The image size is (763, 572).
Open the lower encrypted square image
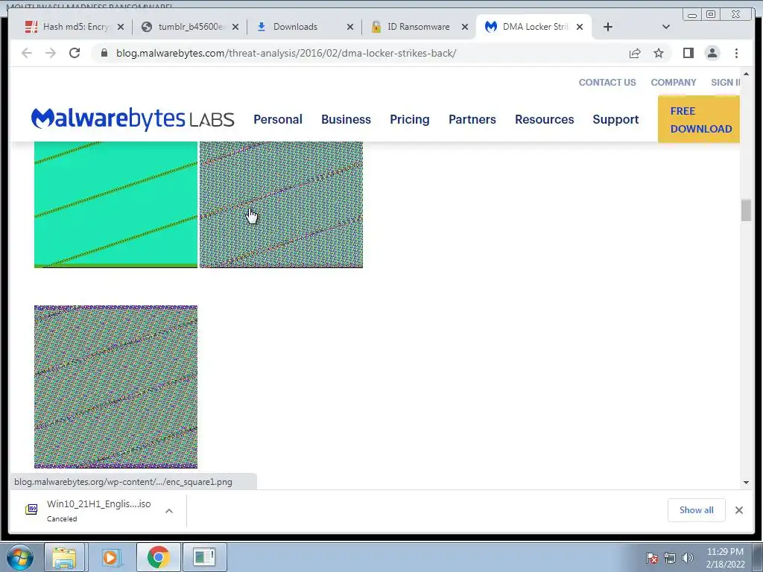115,387
